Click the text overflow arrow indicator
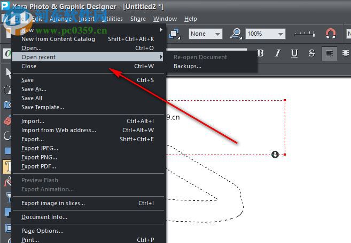 (275, 154)
